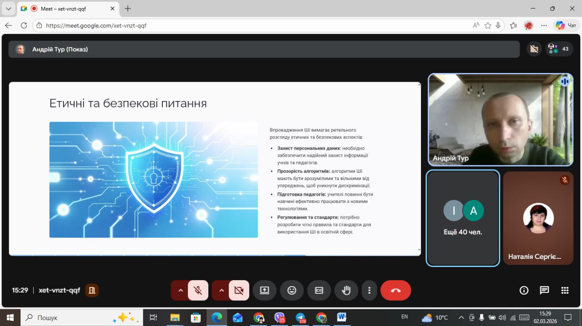The width and height of the screenshot is (582, 326).
Task: Open Telegram from the Windows taskbar
Action: 300,317
